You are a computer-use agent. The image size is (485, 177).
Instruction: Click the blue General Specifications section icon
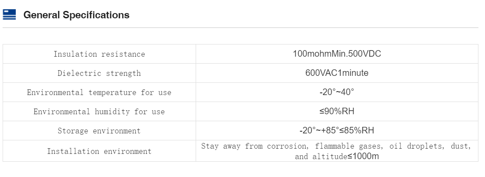coord(9,15)
